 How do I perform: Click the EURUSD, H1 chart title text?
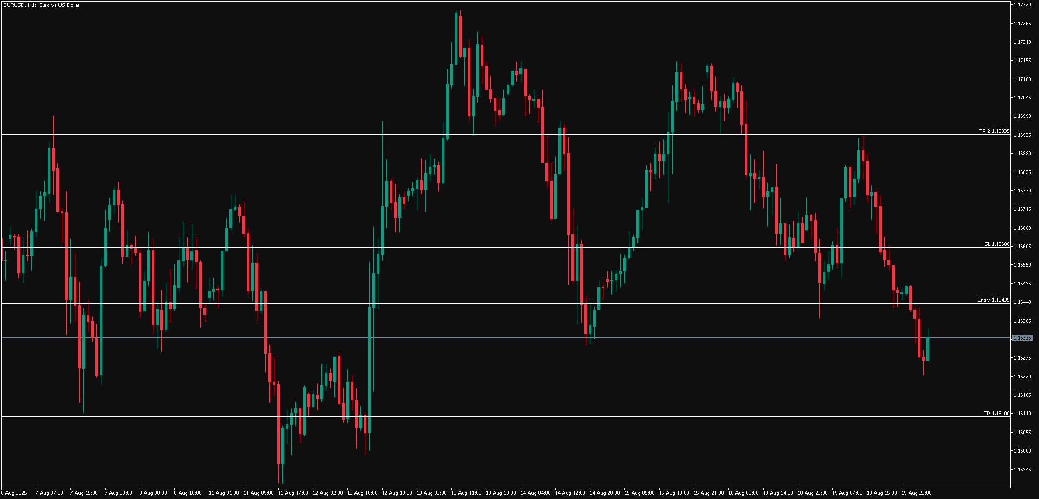click(41, 5)
